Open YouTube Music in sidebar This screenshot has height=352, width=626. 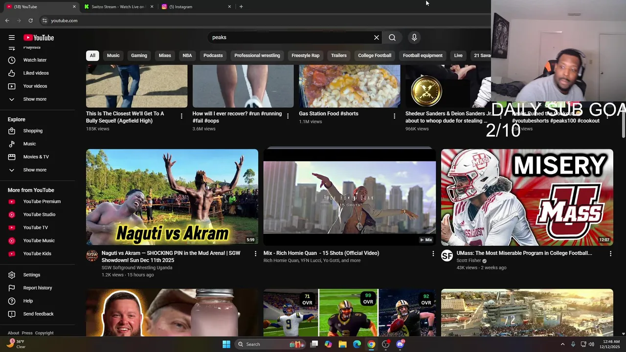click(x=38, y=241)
